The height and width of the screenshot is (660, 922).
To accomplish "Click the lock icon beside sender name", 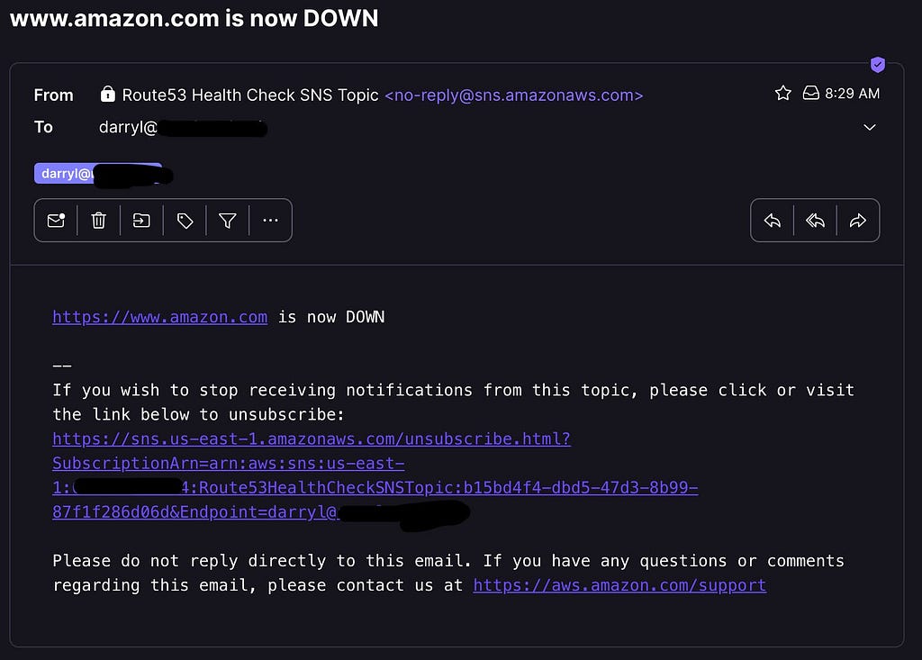I will 108,94.
